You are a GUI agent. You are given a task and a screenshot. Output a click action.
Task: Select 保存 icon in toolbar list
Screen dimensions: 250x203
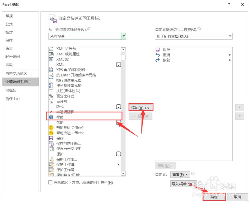[157, 50]
